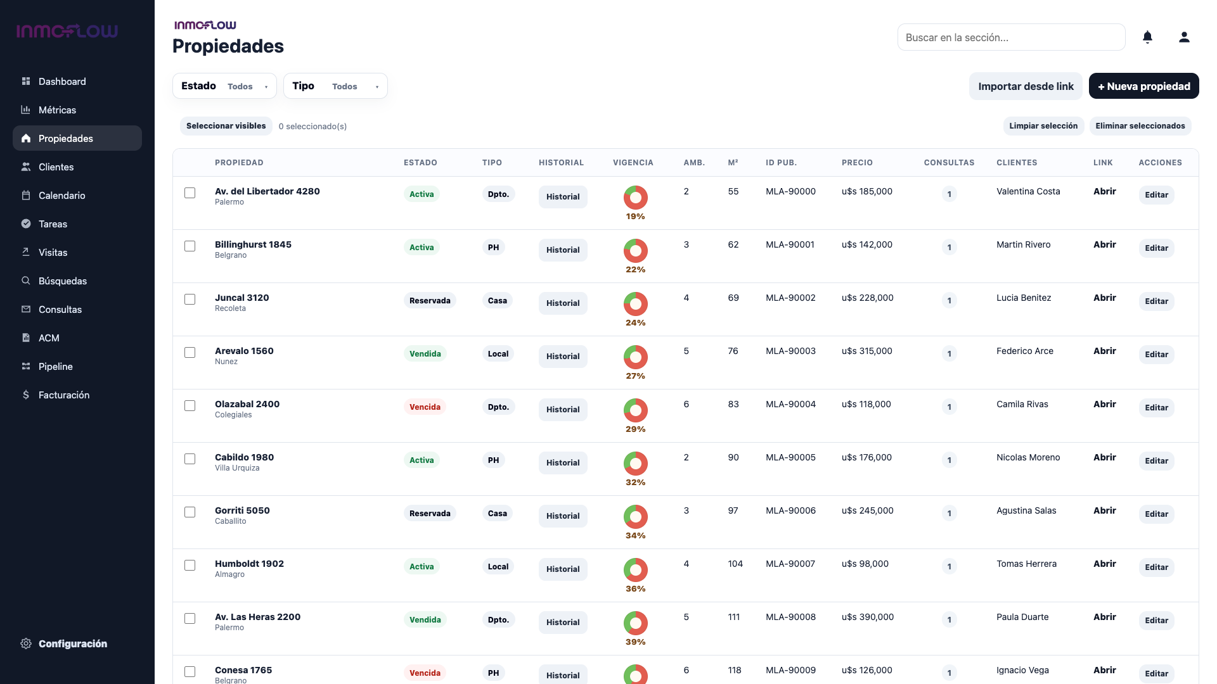Click the Configuración gear icon
This screenshot has height=684, width=1217.
point(26,643)
